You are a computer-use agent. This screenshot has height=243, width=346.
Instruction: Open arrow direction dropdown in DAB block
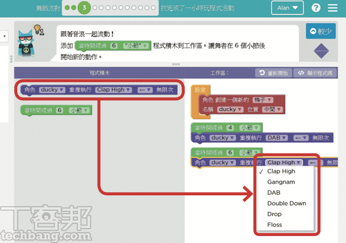click(301, 138)
